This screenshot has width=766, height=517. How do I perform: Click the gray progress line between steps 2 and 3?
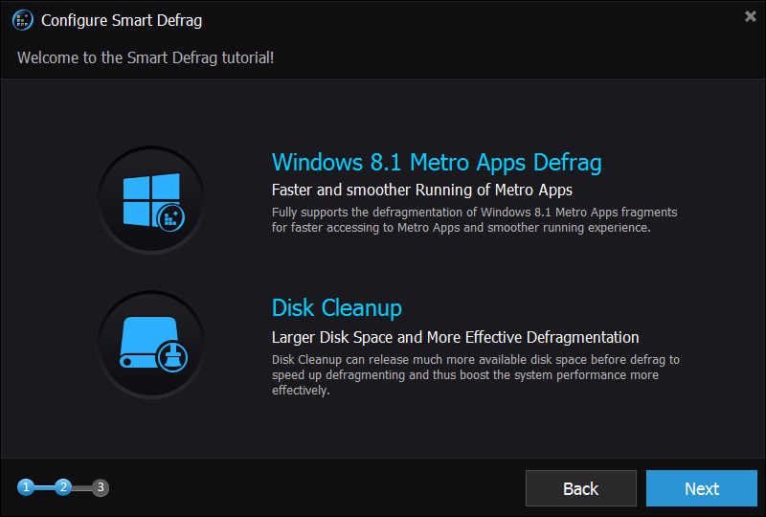click(x=81, y=487)
